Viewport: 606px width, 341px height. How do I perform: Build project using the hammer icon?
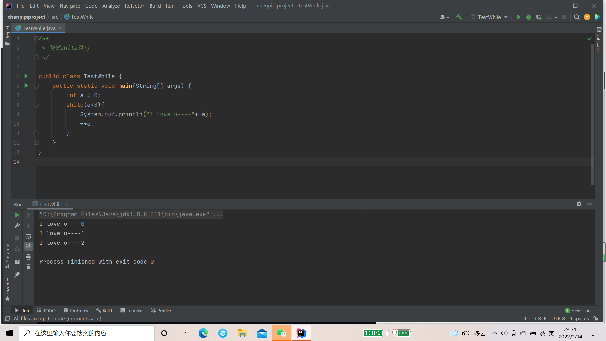pos(459,17)
